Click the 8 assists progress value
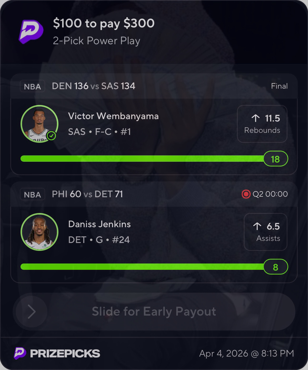308x370 pixels. coord(275,267)
